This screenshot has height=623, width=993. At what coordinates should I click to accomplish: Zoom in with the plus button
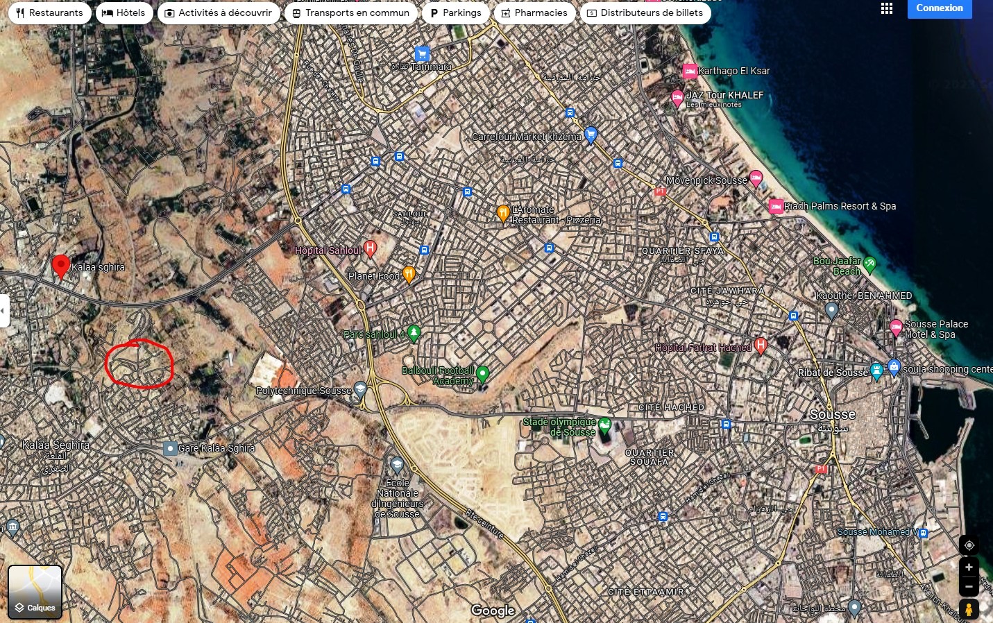969,567
